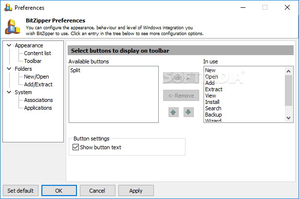The height and width of the screenshot is (199, 299).
Task: Collapse the Folders tree node
Action: tap(9, 69)
